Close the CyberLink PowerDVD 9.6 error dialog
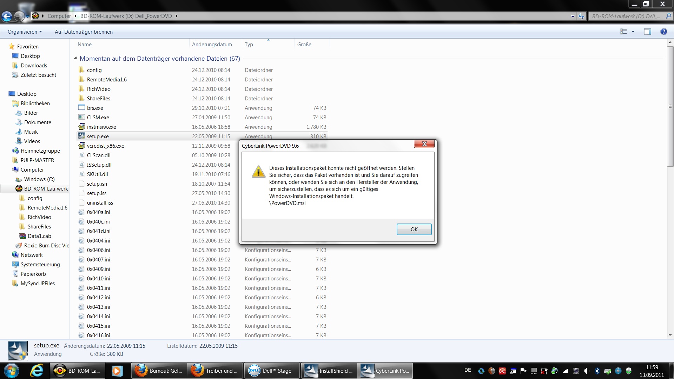Screen dimensions: 674x379 point(424,144)
